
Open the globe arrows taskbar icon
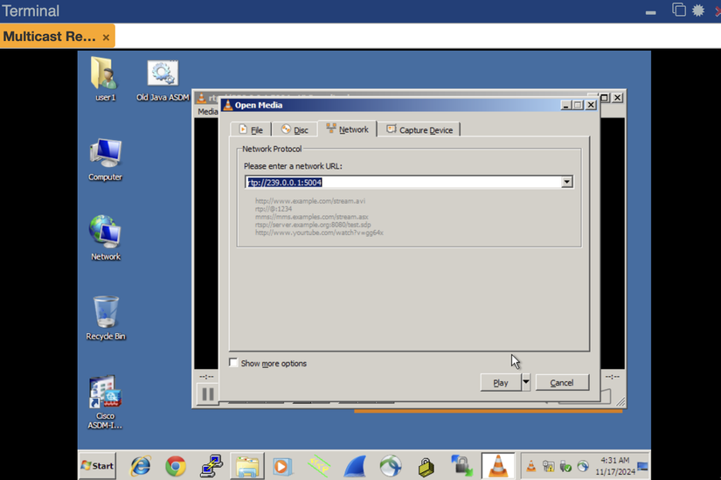tap(391, 466)
